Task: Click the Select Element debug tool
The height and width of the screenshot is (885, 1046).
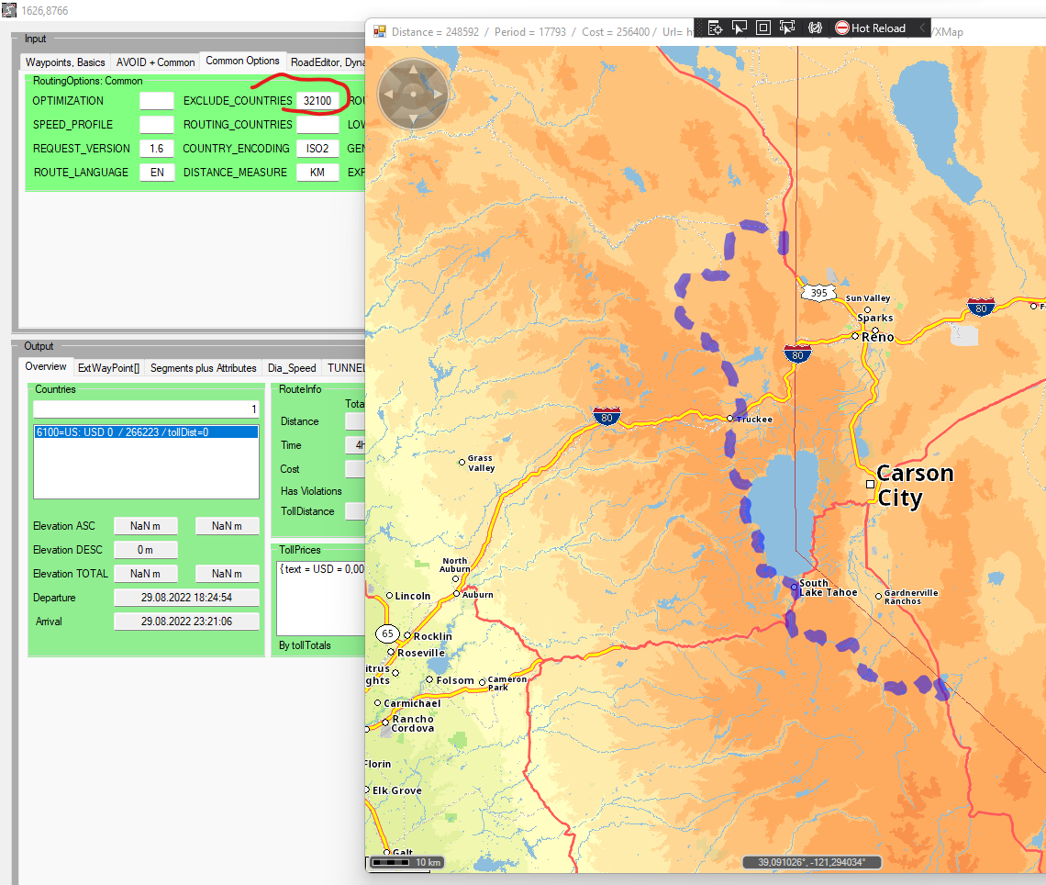Action: 739,28
